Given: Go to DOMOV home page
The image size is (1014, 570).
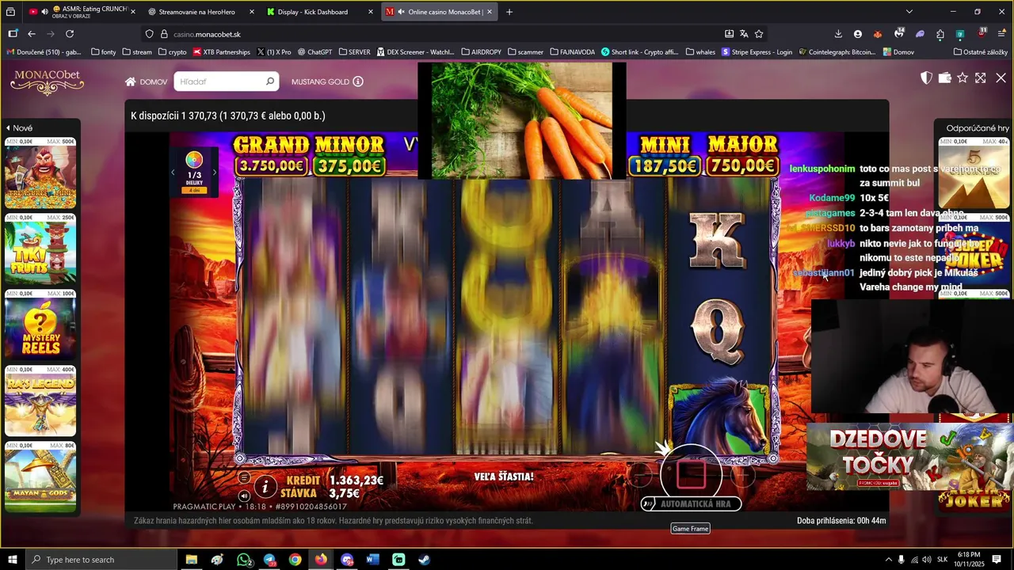Looking at the screenshot, I should pyautogui.click(x=146, y=82).
